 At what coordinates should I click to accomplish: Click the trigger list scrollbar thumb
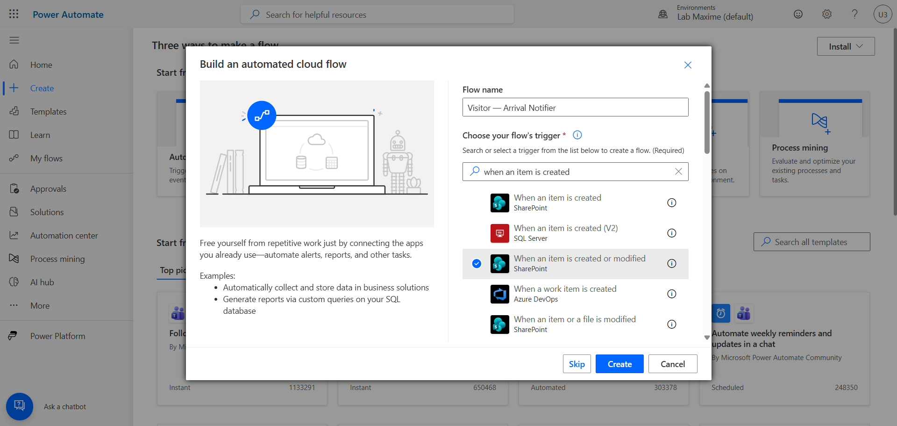click(707, 122)
